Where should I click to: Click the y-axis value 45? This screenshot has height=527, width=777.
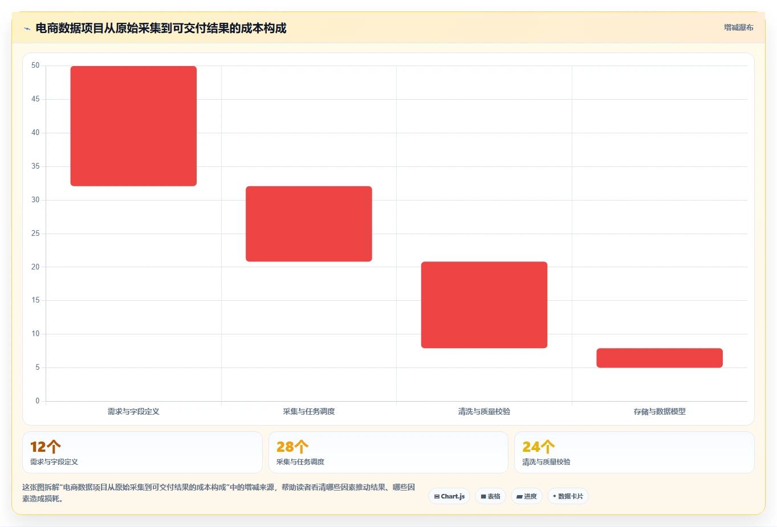35,99
